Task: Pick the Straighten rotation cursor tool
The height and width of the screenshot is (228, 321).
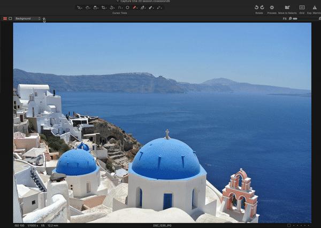Action: (x=112, y=8)
